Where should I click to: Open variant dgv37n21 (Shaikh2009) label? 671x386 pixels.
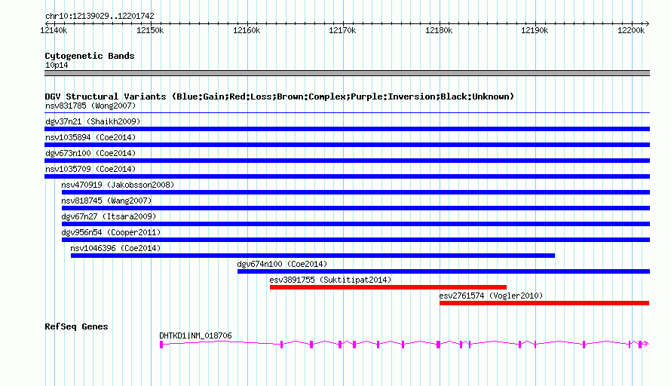[x=93, y=121]
